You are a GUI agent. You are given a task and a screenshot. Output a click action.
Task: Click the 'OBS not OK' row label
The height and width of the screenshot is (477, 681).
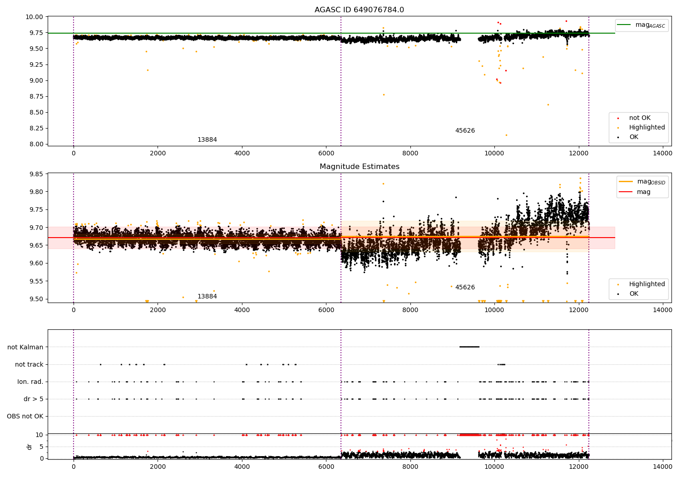pyautogui.click(x=25, y=416)
